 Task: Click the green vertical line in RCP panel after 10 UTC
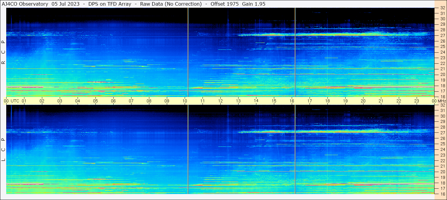188,52
